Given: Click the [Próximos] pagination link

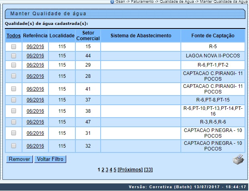Looking at the screenshot, I should click(x=130, y=170).
